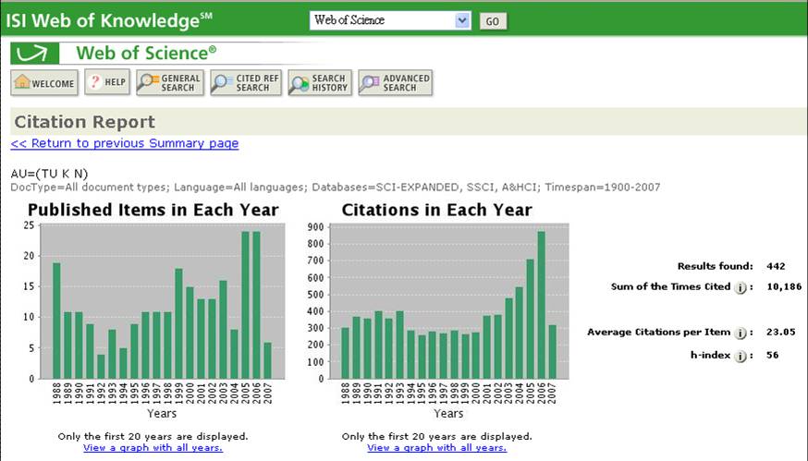Screen dimensions: 808x461
Task: Click the 2005 bar in Citations chart
Action: point(531,319)
